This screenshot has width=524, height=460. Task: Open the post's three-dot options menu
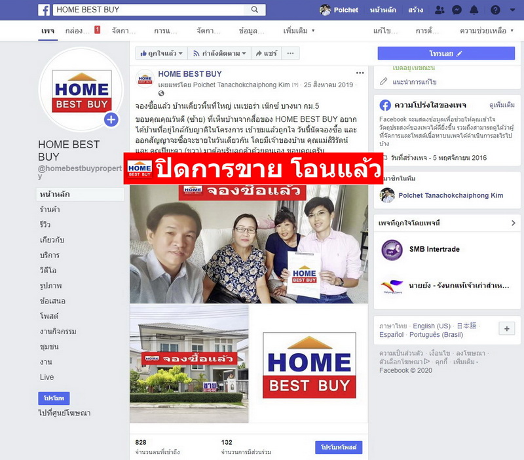(360, 73)
